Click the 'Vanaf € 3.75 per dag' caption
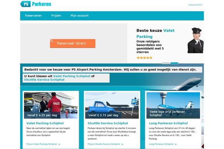The width and height of the screenshot is (224, 149). (x=103, y=115)
